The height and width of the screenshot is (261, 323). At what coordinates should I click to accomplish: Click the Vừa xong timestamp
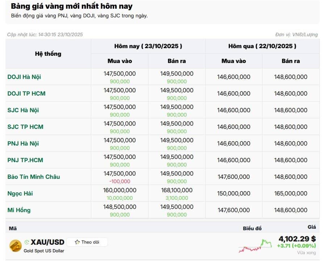pos(306,253)
